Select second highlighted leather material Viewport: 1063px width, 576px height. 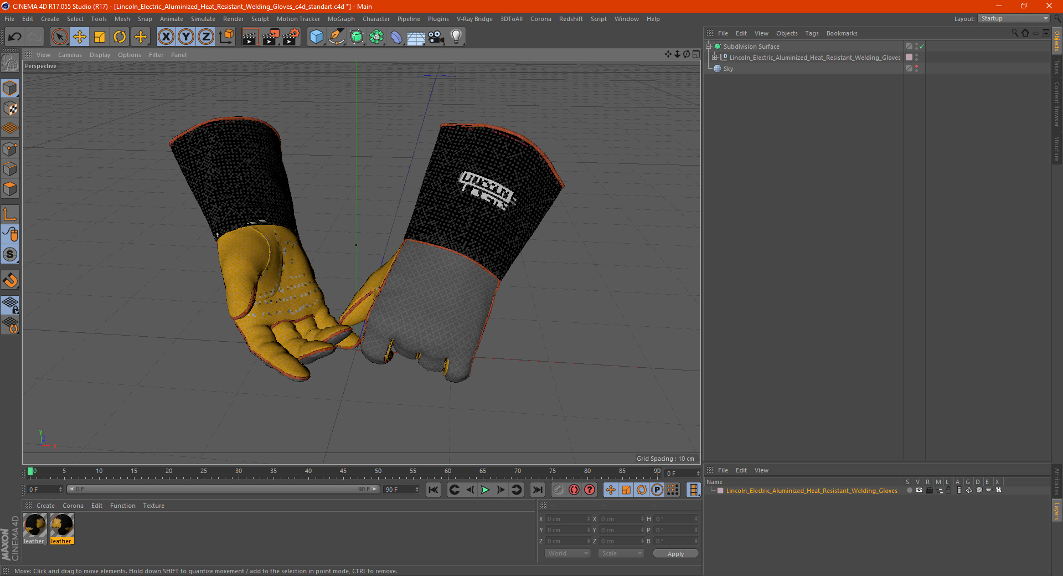(x=62, y=529)
